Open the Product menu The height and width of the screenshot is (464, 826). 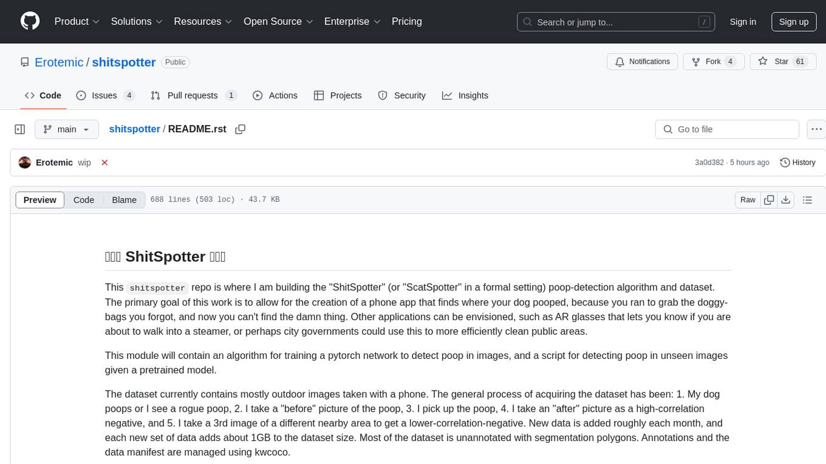[x=77, y=21]
